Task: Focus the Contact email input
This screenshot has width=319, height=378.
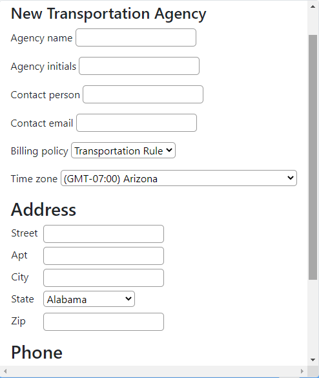Action: [136, 123]
